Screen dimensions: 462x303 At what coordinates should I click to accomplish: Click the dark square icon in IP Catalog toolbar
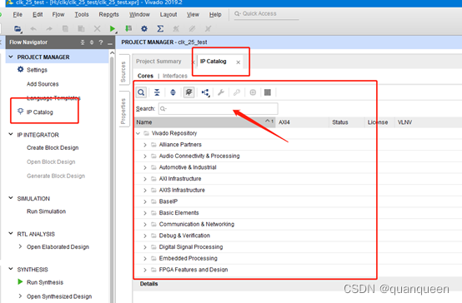click(268, 92)
